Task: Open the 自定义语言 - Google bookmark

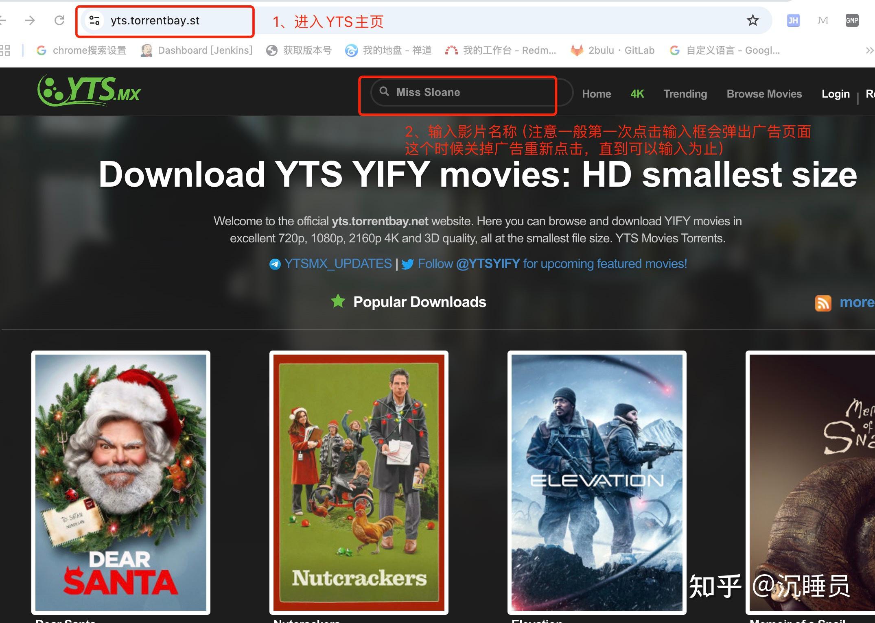Action: pos(725,50)
